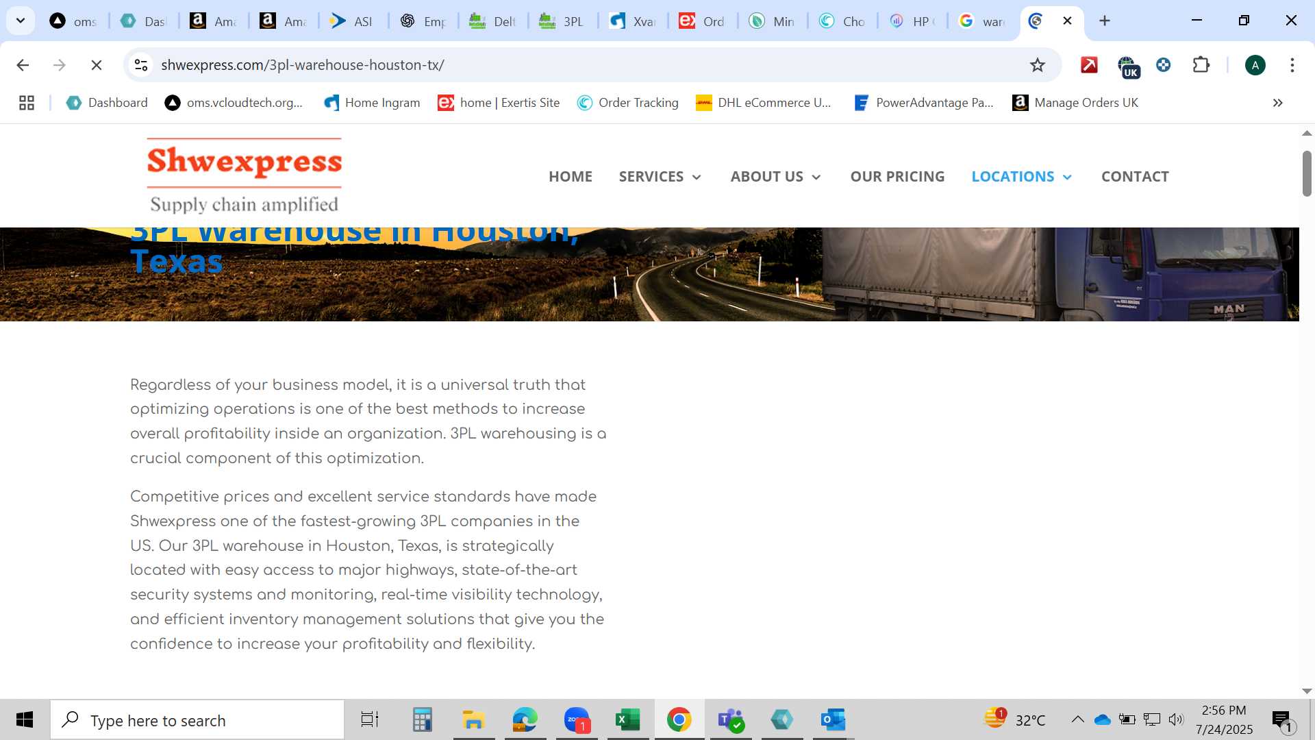Click the scrollbar down arrow

[1307, 691]
